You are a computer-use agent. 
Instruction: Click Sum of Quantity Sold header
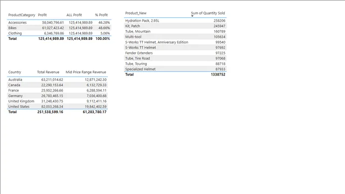coord(208,13)
